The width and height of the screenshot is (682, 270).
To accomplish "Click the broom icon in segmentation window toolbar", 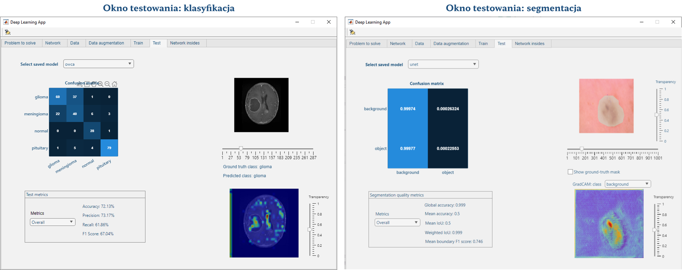I will 352,32.
